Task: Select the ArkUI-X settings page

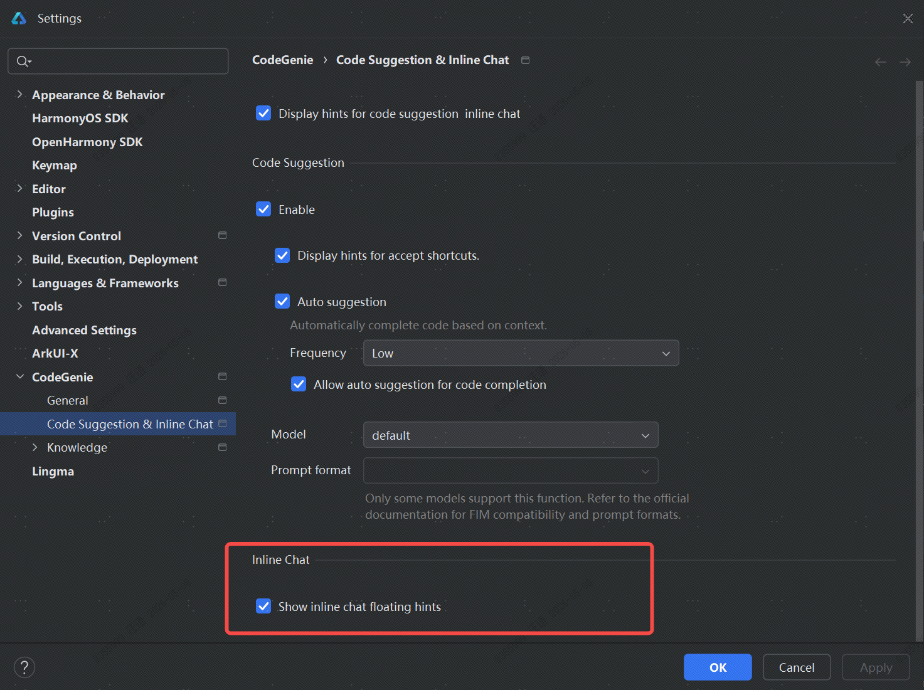Action: (55, 353)
